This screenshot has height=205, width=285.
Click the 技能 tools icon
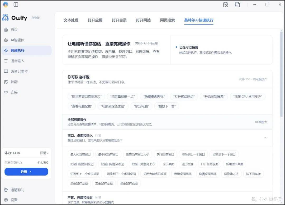click(x=6, y=82)
